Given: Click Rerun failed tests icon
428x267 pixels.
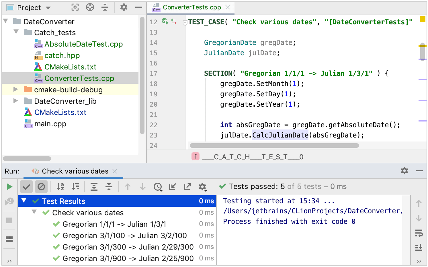Looking at the screenshot, I should [9, 202].
